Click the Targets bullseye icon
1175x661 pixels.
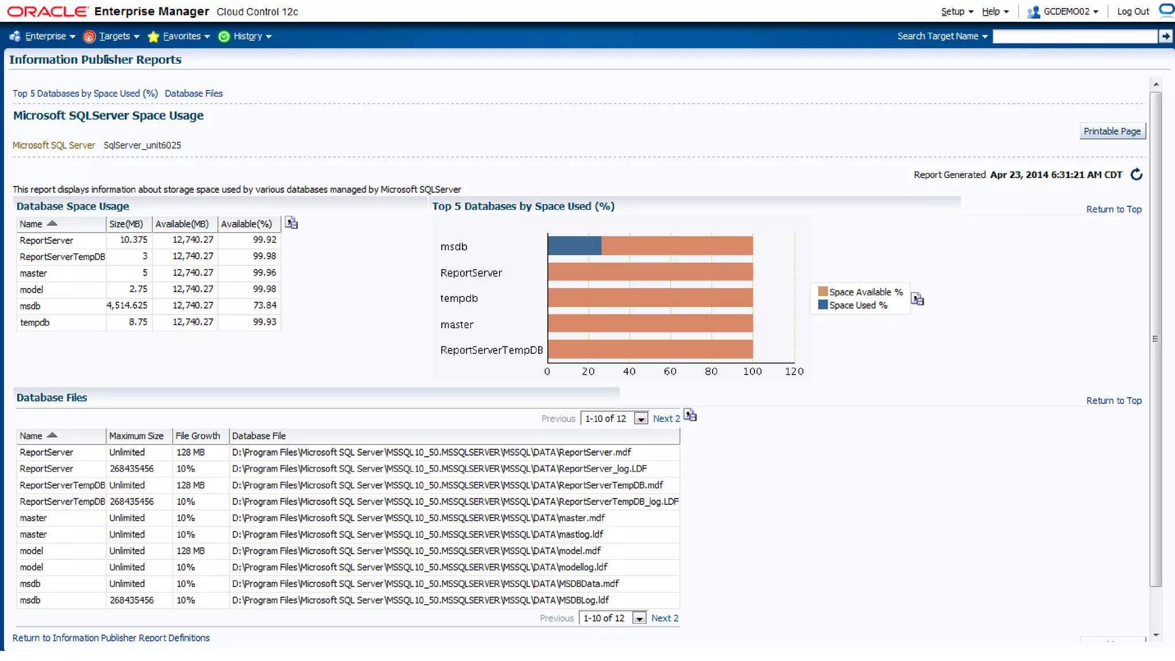[89, 37]
